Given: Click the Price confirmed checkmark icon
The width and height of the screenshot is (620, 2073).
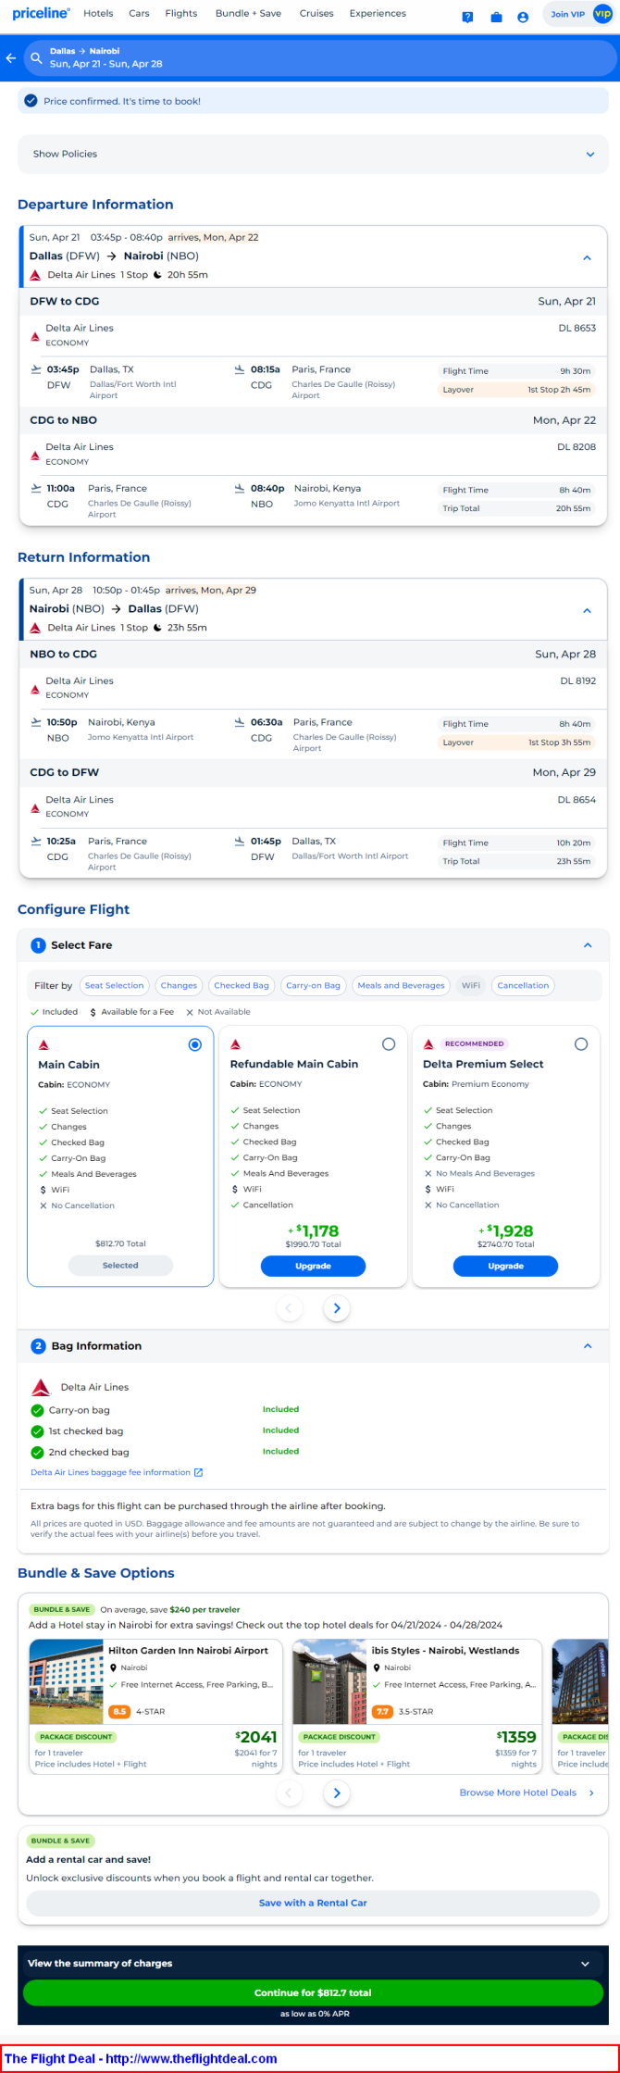Looking at the screenshot, I should [31, 101].
